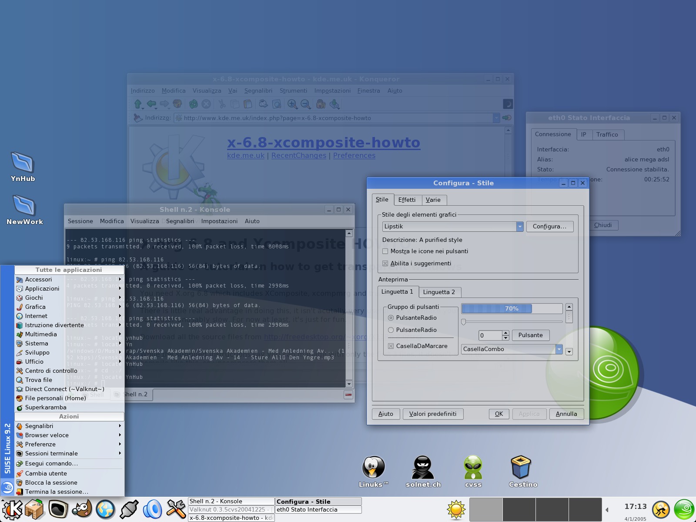
Task: Switch to second virtual desktop in pager
Action: coord(519,509)
